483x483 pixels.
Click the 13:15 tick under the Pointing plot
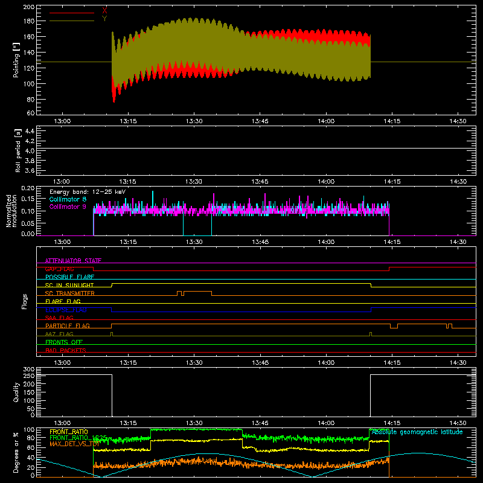coord(128,121)
